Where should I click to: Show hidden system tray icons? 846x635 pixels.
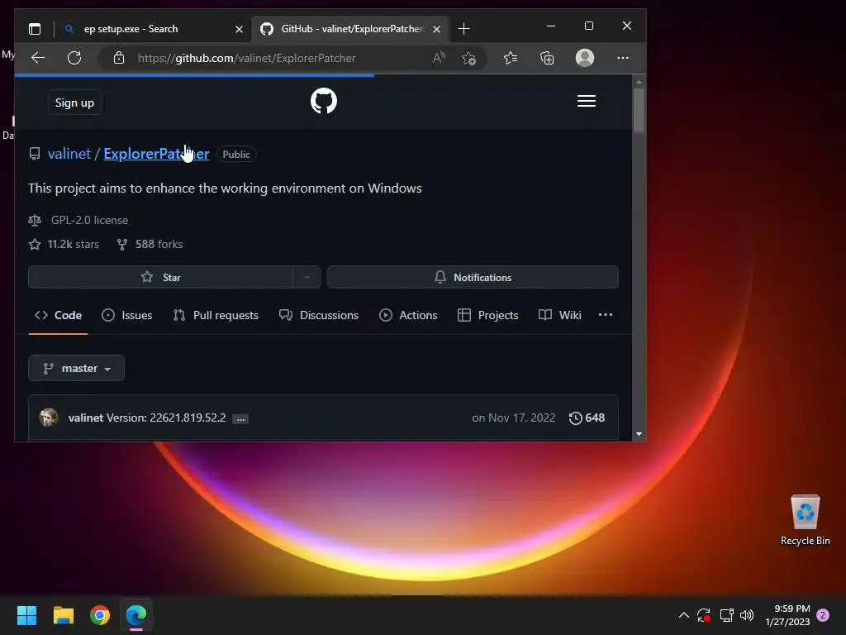coord(683,615)
